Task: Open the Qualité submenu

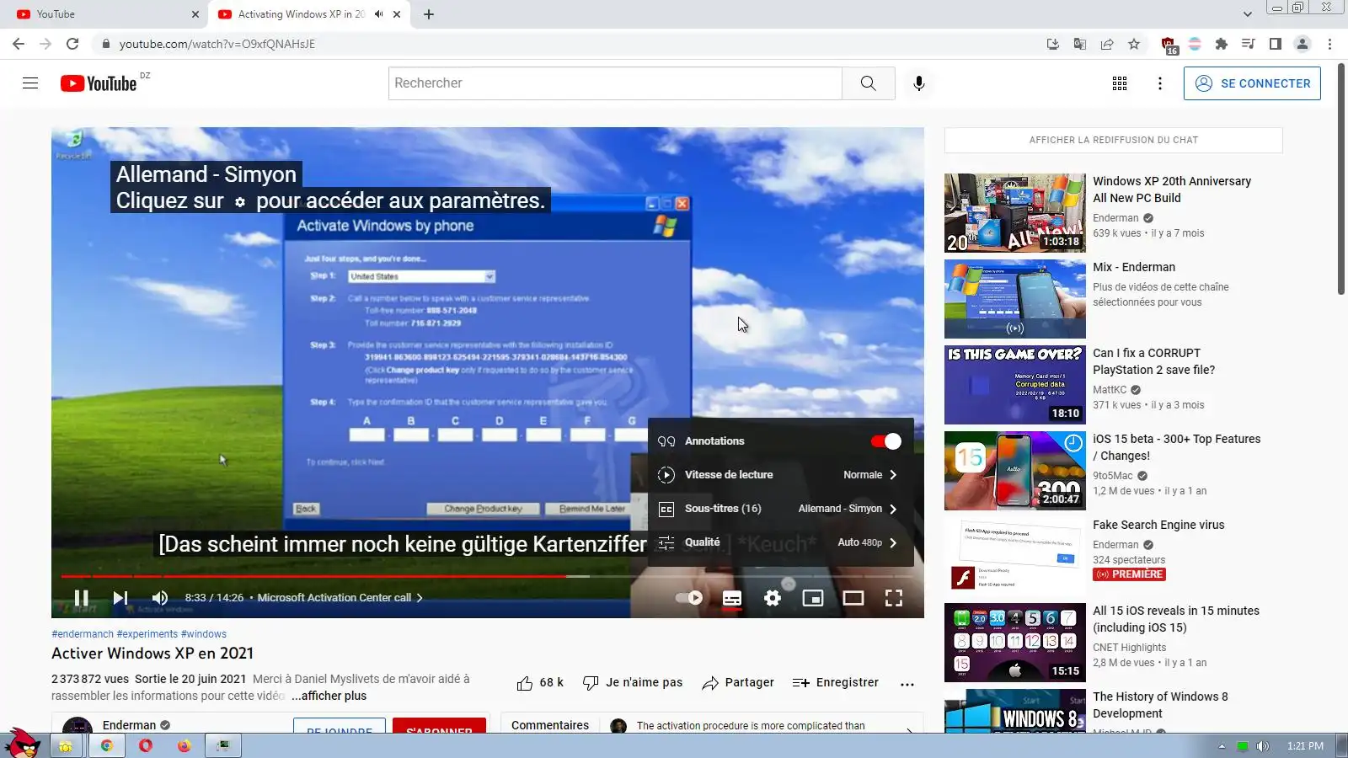Action: pos(781,542)
